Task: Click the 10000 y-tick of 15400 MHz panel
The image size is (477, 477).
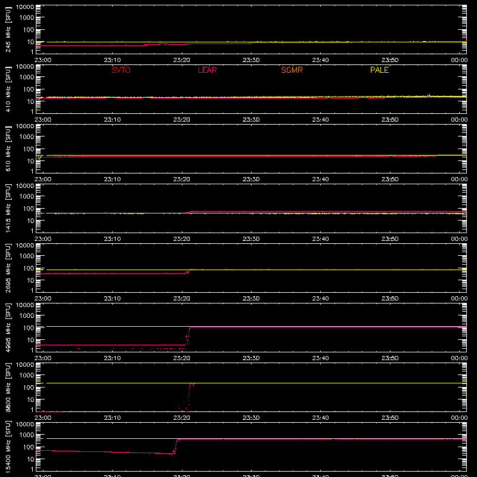Action: tap(25, 425)
